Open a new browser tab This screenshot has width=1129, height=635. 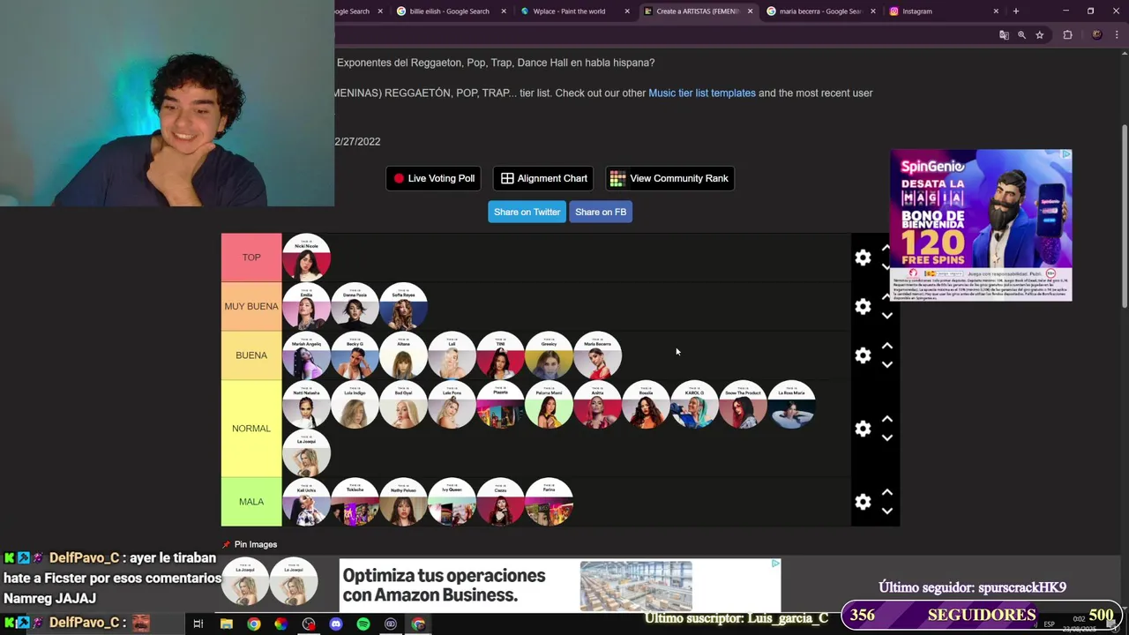tap(1015, 11)
